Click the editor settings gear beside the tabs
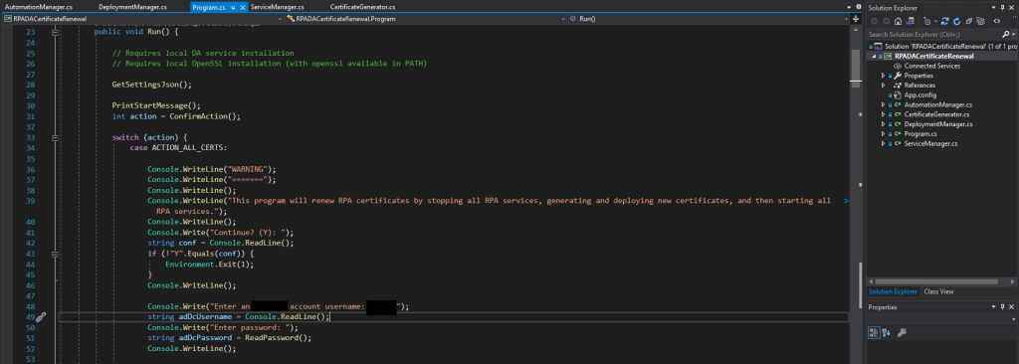This screenshot has width=1019, height=364. (859, 7)
